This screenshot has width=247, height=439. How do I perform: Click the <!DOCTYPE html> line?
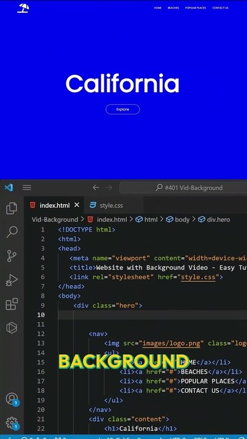[x=87, y=230]
